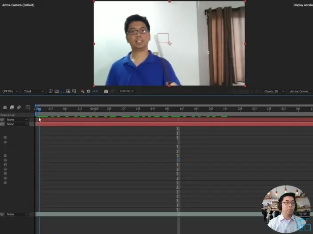Toggle mask and shape path visibility
The height and width of the screenshot is (234, 313).
[x=62, y=91]
